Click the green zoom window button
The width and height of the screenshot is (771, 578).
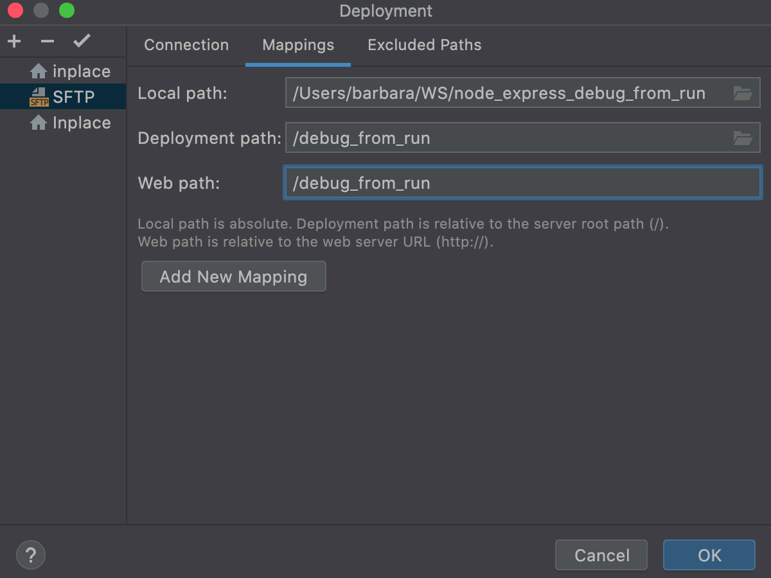pyautogui.click(x=66, y=11)
